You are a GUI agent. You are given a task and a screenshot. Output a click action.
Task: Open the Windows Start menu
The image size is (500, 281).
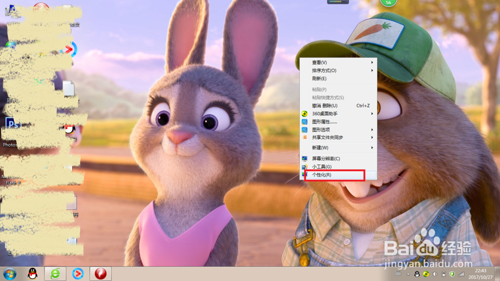coord(9,273)
